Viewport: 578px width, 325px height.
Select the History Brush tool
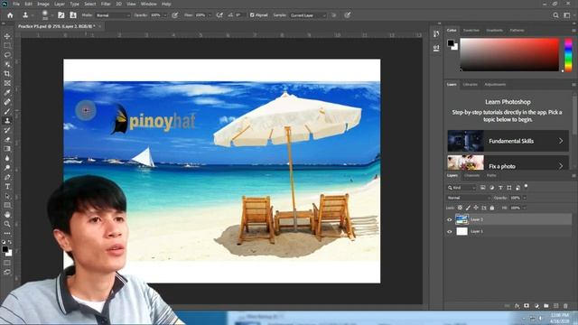click(x=7, y=130)
